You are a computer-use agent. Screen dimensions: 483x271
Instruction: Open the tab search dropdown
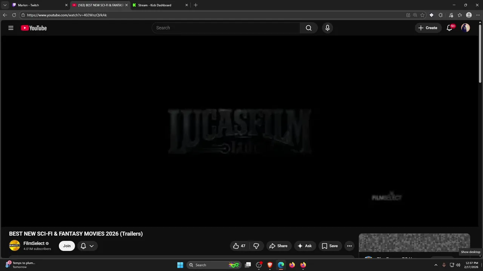point(5,5)
